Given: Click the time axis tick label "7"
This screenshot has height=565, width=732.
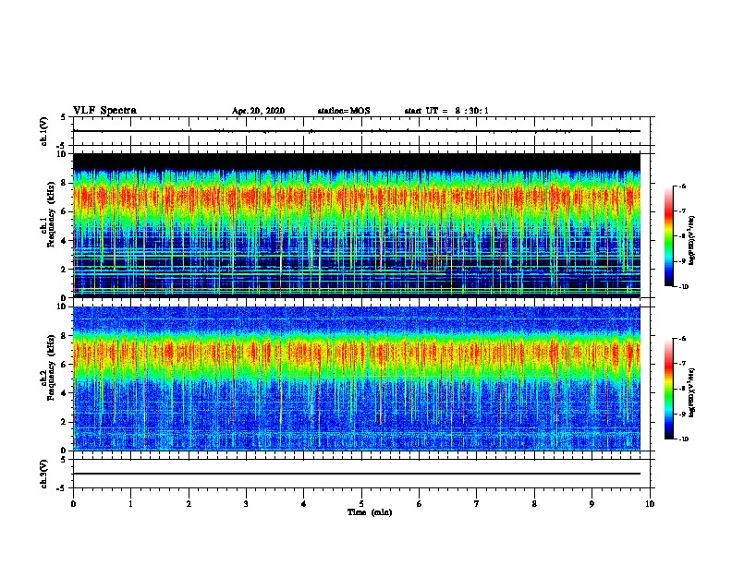Looking at the screenshot, I should 477,504.
